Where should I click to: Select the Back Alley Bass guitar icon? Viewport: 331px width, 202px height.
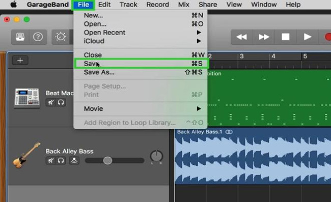(x=26, y=155)
